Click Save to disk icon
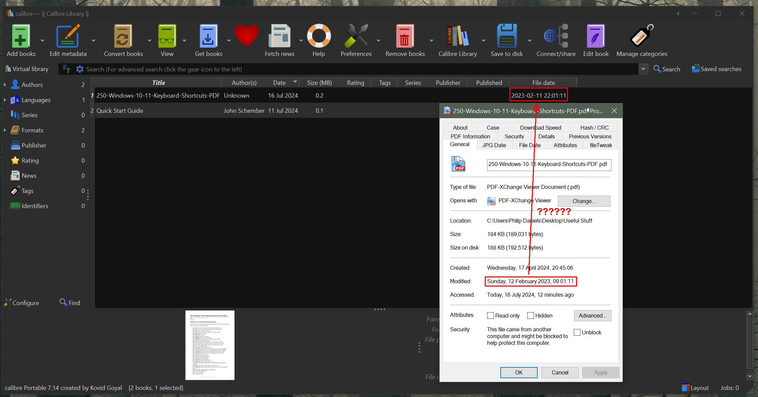Screen dimensions: 758x397 tap(506, 36)
